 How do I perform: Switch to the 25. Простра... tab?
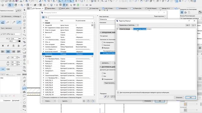click(37, 8)
